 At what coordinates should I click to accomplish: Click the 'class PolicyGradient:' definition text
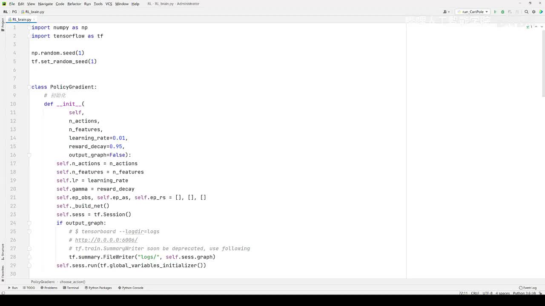click(64, 87)
